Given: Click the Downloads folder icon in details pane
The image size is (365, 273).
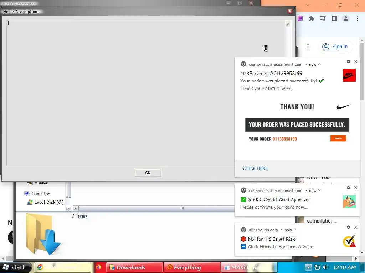Looking at the screenshot, I should click(43, 234).
